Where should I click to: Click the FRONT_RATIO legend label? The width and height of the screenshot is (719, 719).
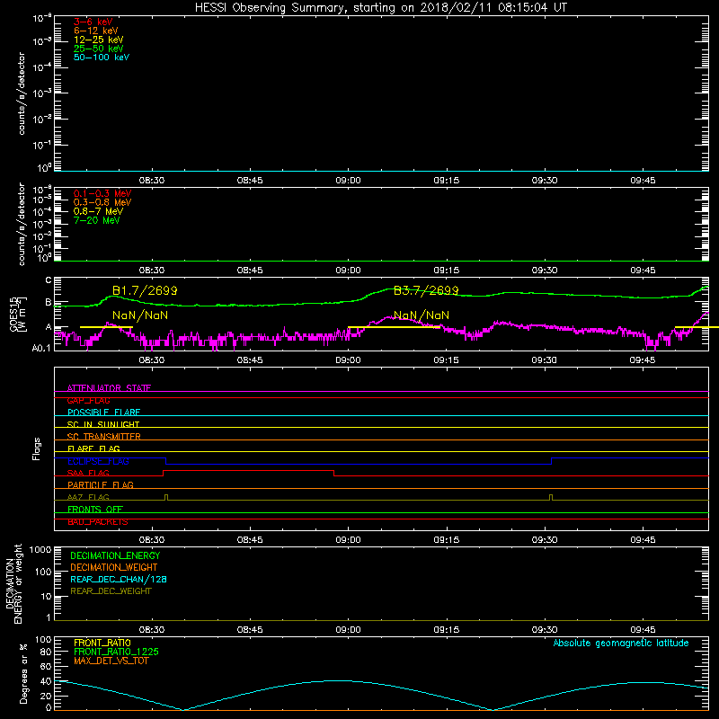point(102,643)
